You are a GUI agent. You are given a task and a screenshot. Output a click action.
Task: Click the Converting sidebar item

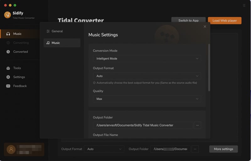pyautogui.click(x=20, y=43)
